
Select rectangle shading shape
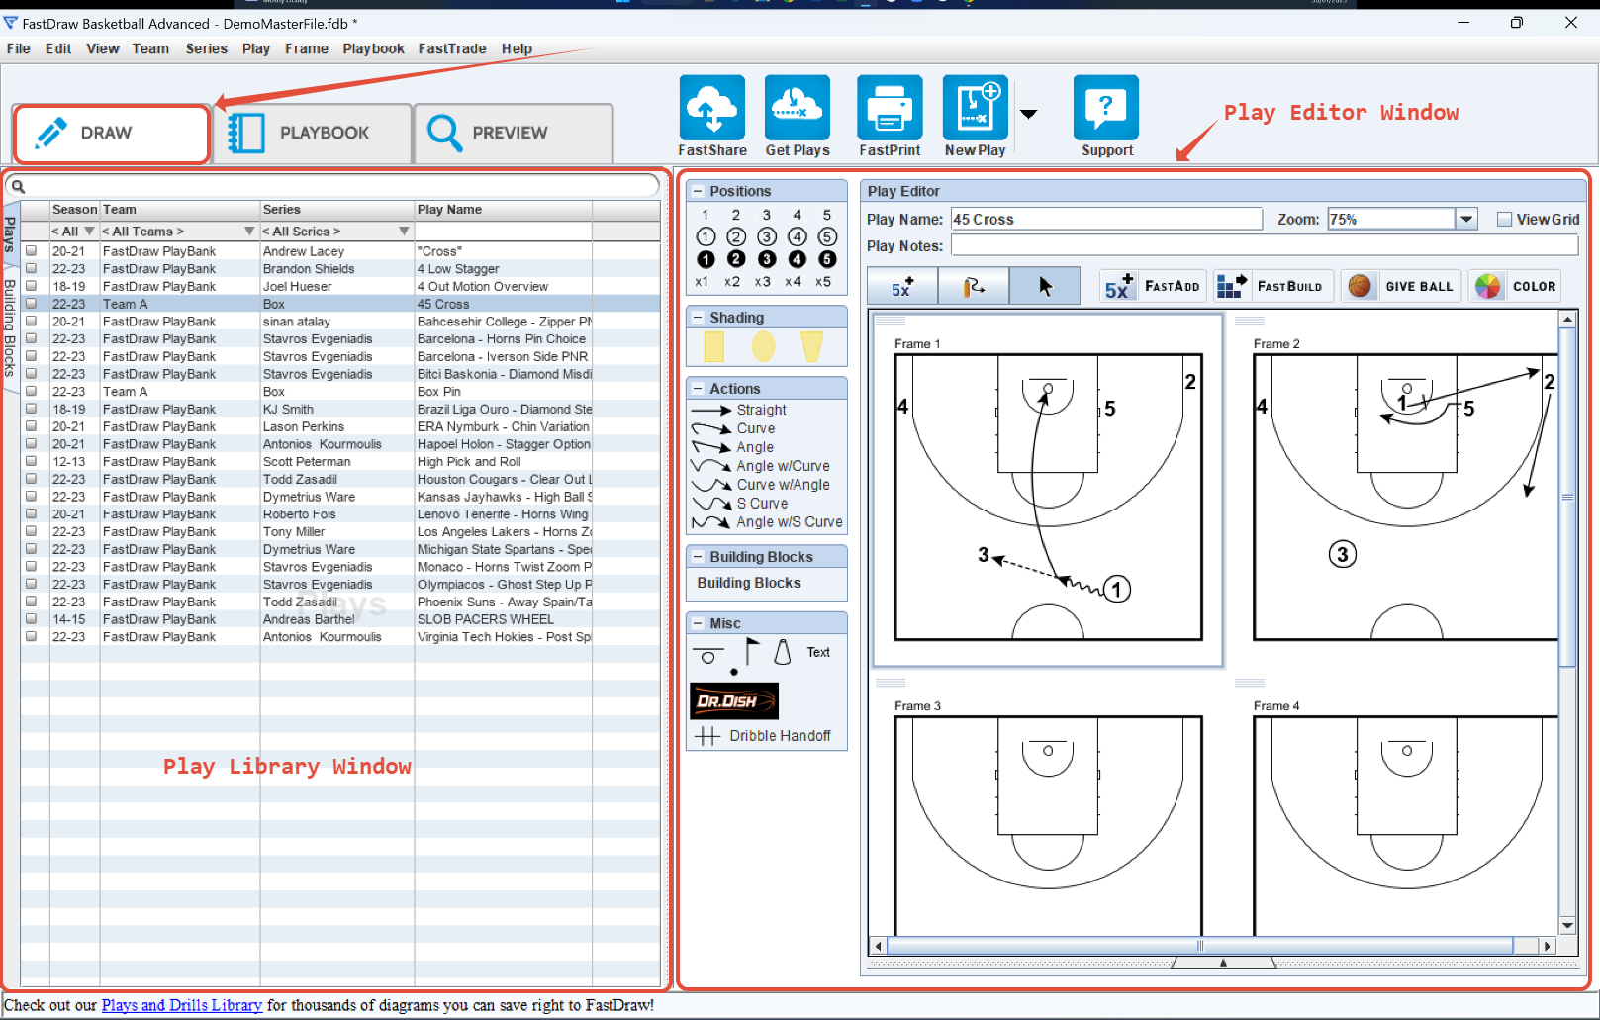pos(713,346)
